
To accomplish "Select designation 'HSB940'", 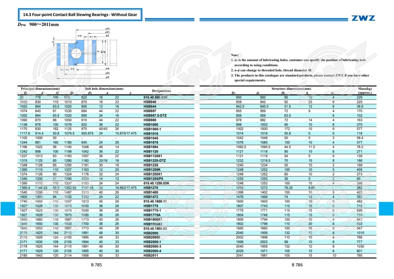I will point(150,102).
